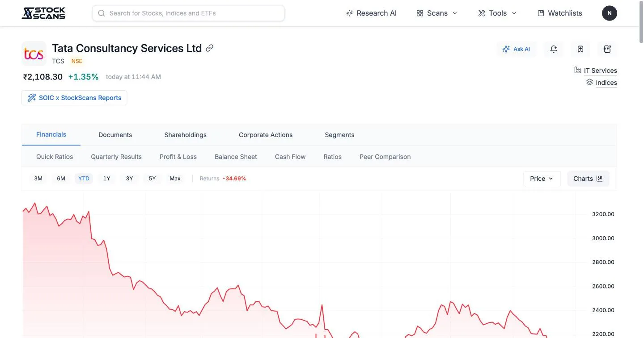This screenshot has height=338, width=644.
Task: Select the Profit & Loss sub-tab
Action: 178,157
